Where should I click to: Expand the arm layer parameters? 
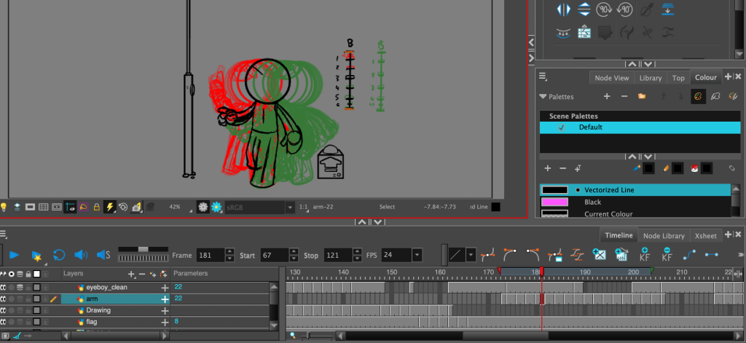165,299
